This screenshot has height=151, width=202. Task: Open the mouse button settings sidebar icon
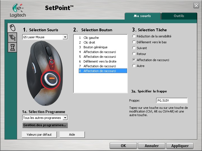(x=12, y=28)
